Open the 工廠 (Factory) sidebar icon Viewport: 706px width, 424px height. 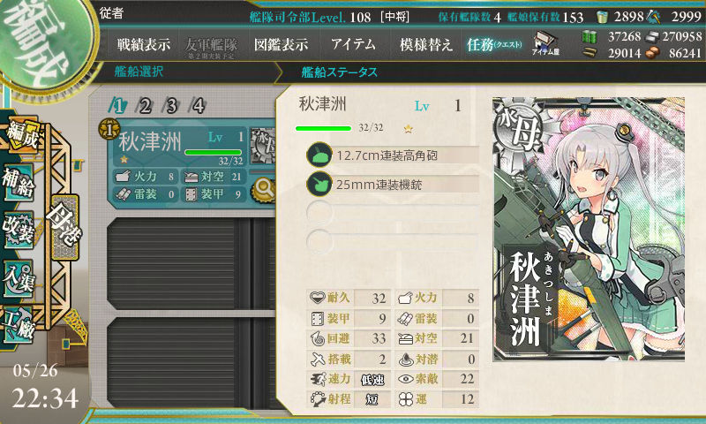click(x=19, y=325)
